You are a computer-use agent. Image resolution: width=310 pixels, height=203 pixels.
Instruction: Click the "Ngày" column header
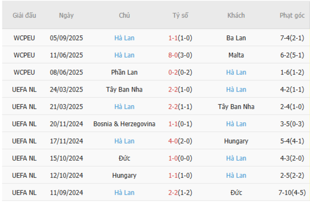coord(66,15)
